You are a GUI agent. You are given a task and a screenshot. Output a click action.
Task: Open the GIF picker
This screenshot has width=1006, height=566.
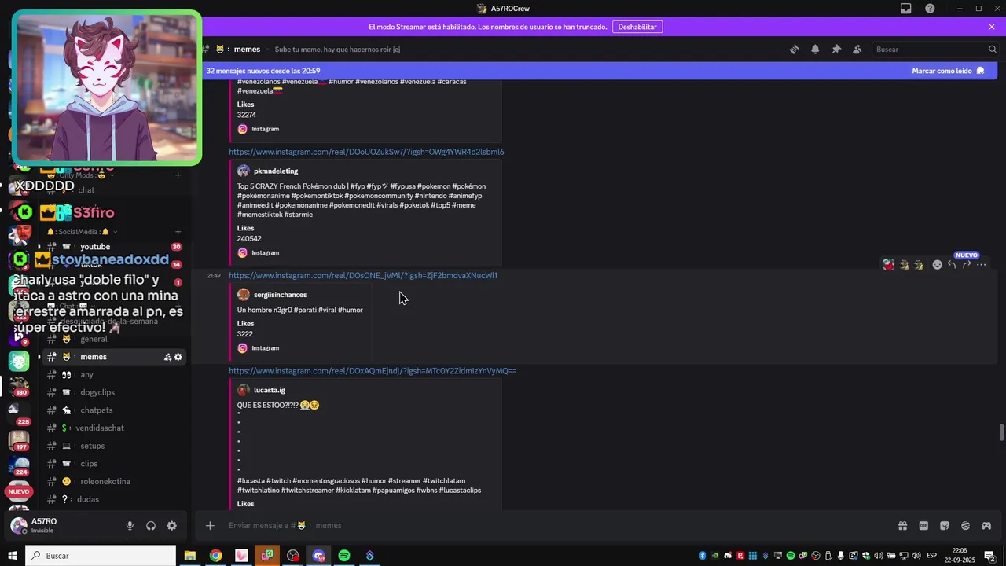point(923,526)
